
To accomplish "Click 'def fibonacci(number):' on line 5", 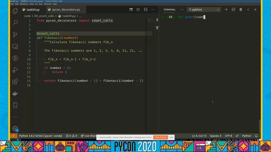I will pos(58,38).
